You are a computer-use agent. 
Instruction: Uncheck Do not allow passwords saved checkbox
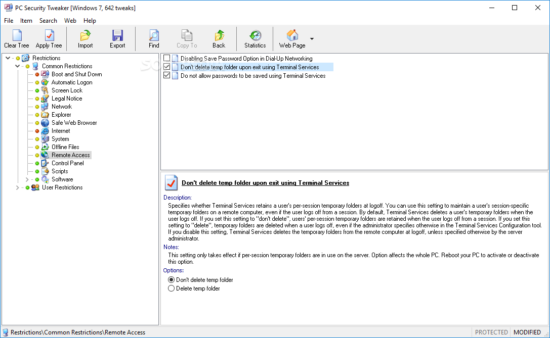(x=167, y=75)
